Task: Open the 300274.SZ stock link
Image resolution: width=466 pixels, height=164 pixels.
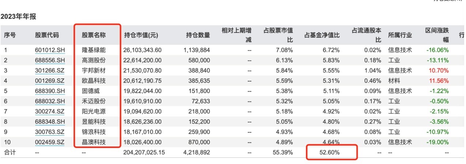Action: (x=50, y=111)
